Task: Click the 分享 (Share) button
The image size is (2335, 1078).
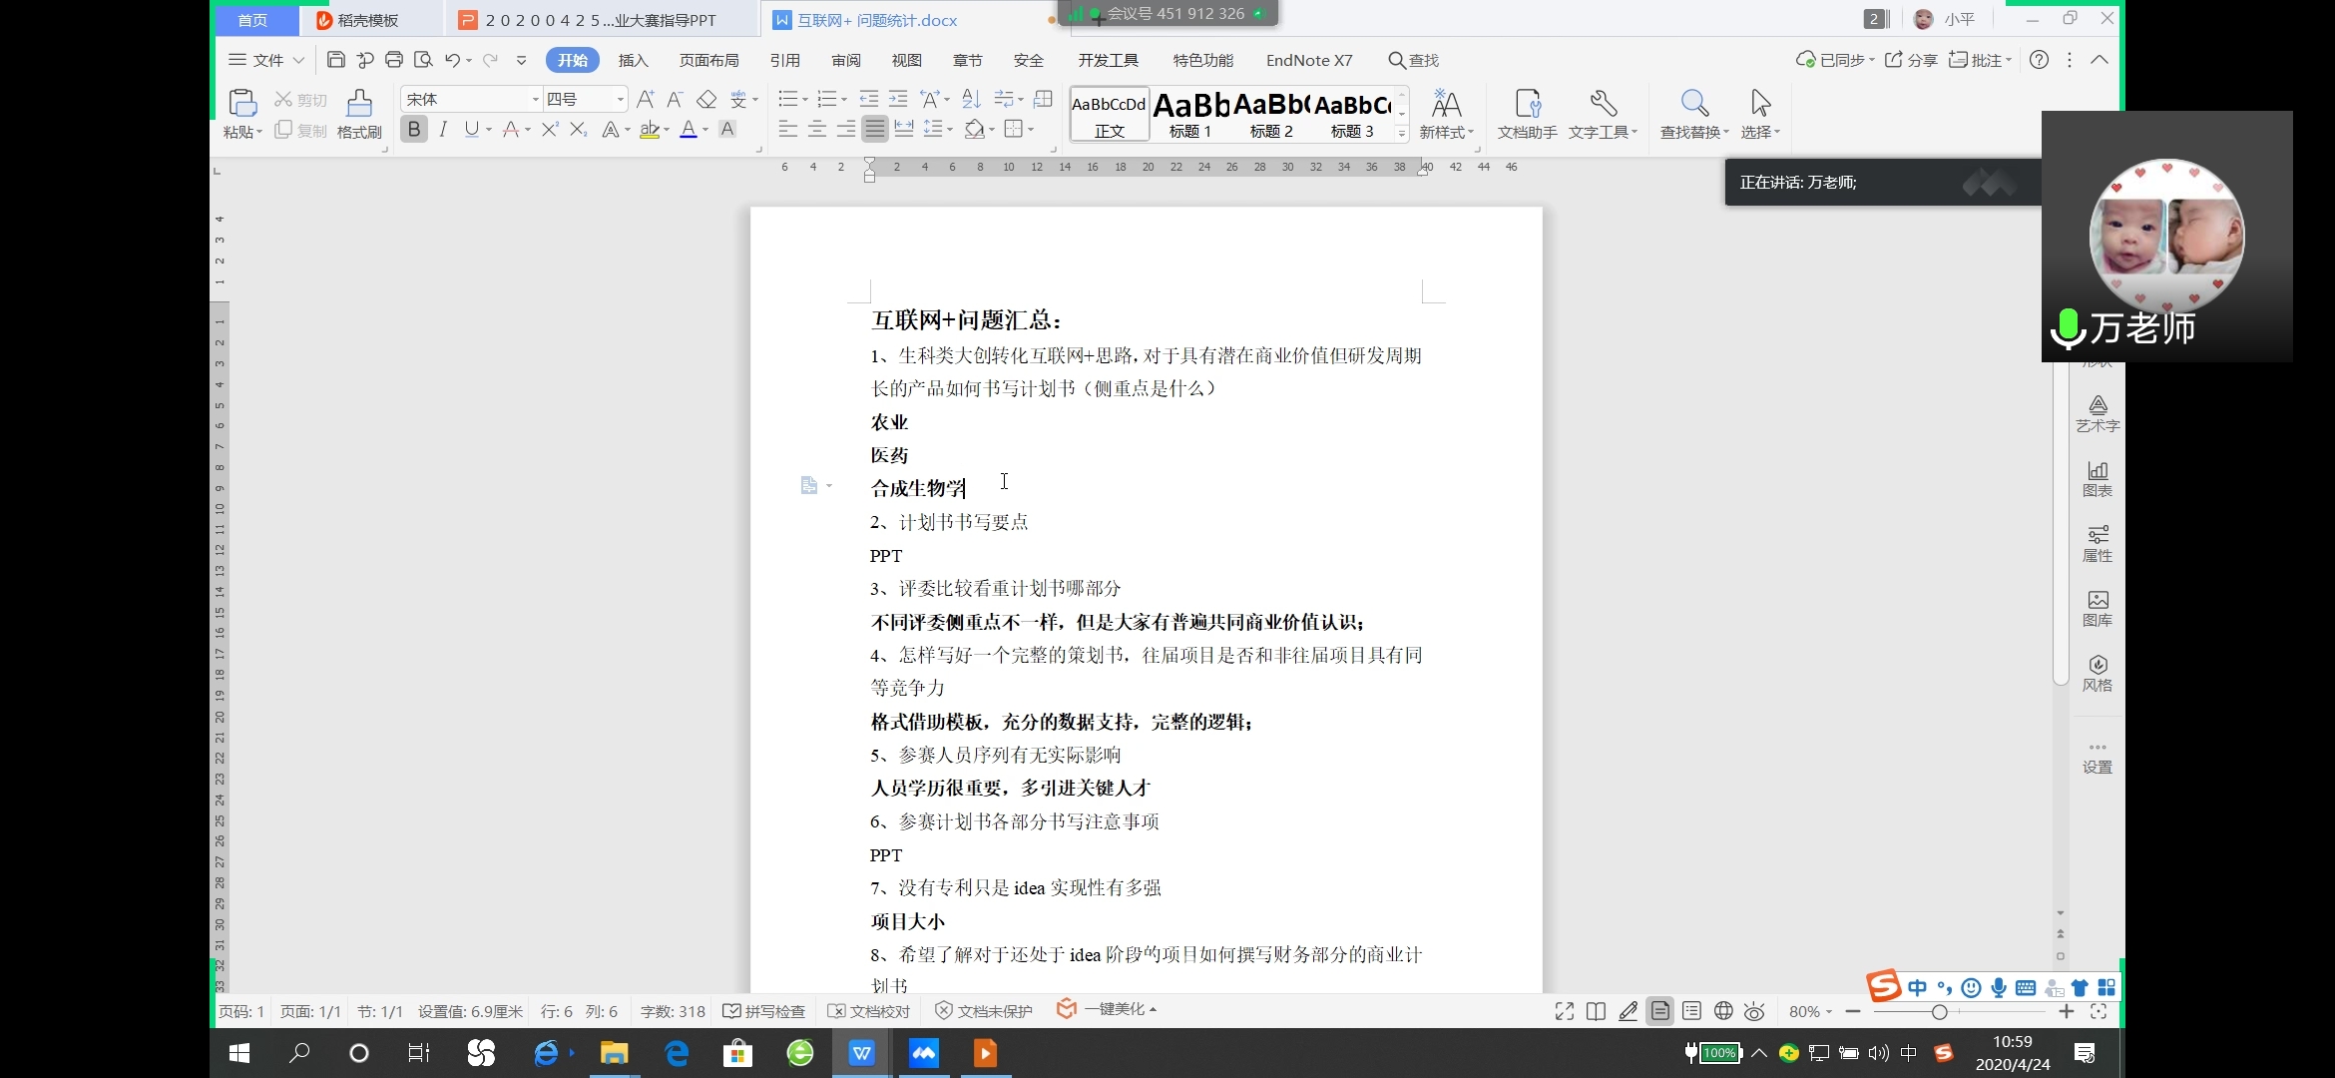Action: coord(1911,60)
